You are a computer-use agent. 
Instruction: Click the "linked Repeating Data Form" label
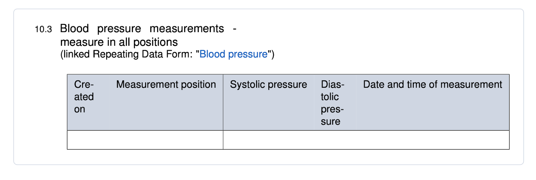point(128,54)
